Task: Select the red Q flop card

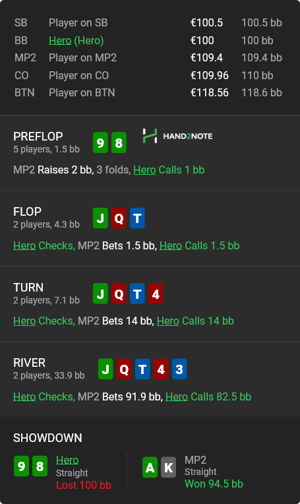Action: (x=119, y=218)
